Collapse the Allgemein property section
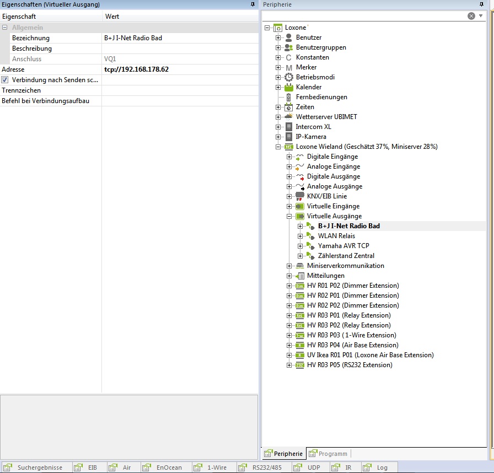Screen dimensions: 494x473 [5, 28]
